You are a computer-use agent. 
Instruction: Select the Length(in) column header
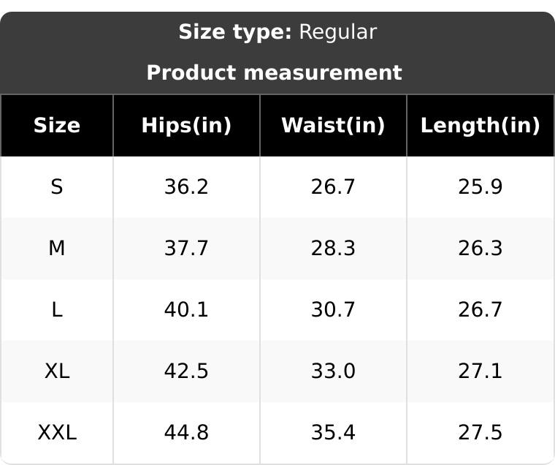(x=481, y=126)
